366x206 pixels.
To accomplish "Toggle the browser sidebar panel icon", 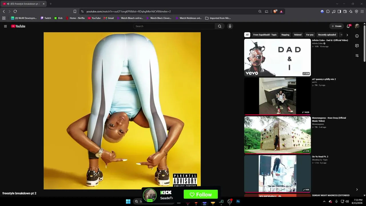I will [339, 11].
